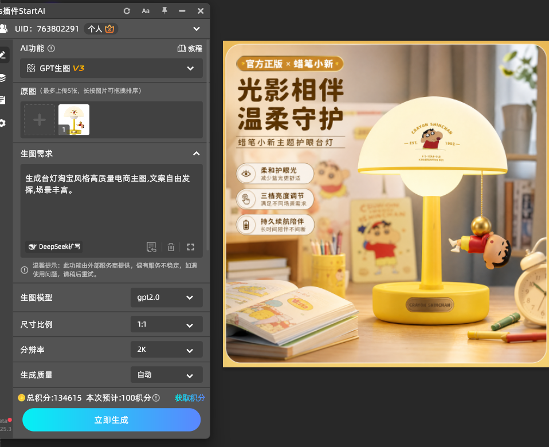Open the 尺寸比例 1:1 dropdown

(167, 324)
